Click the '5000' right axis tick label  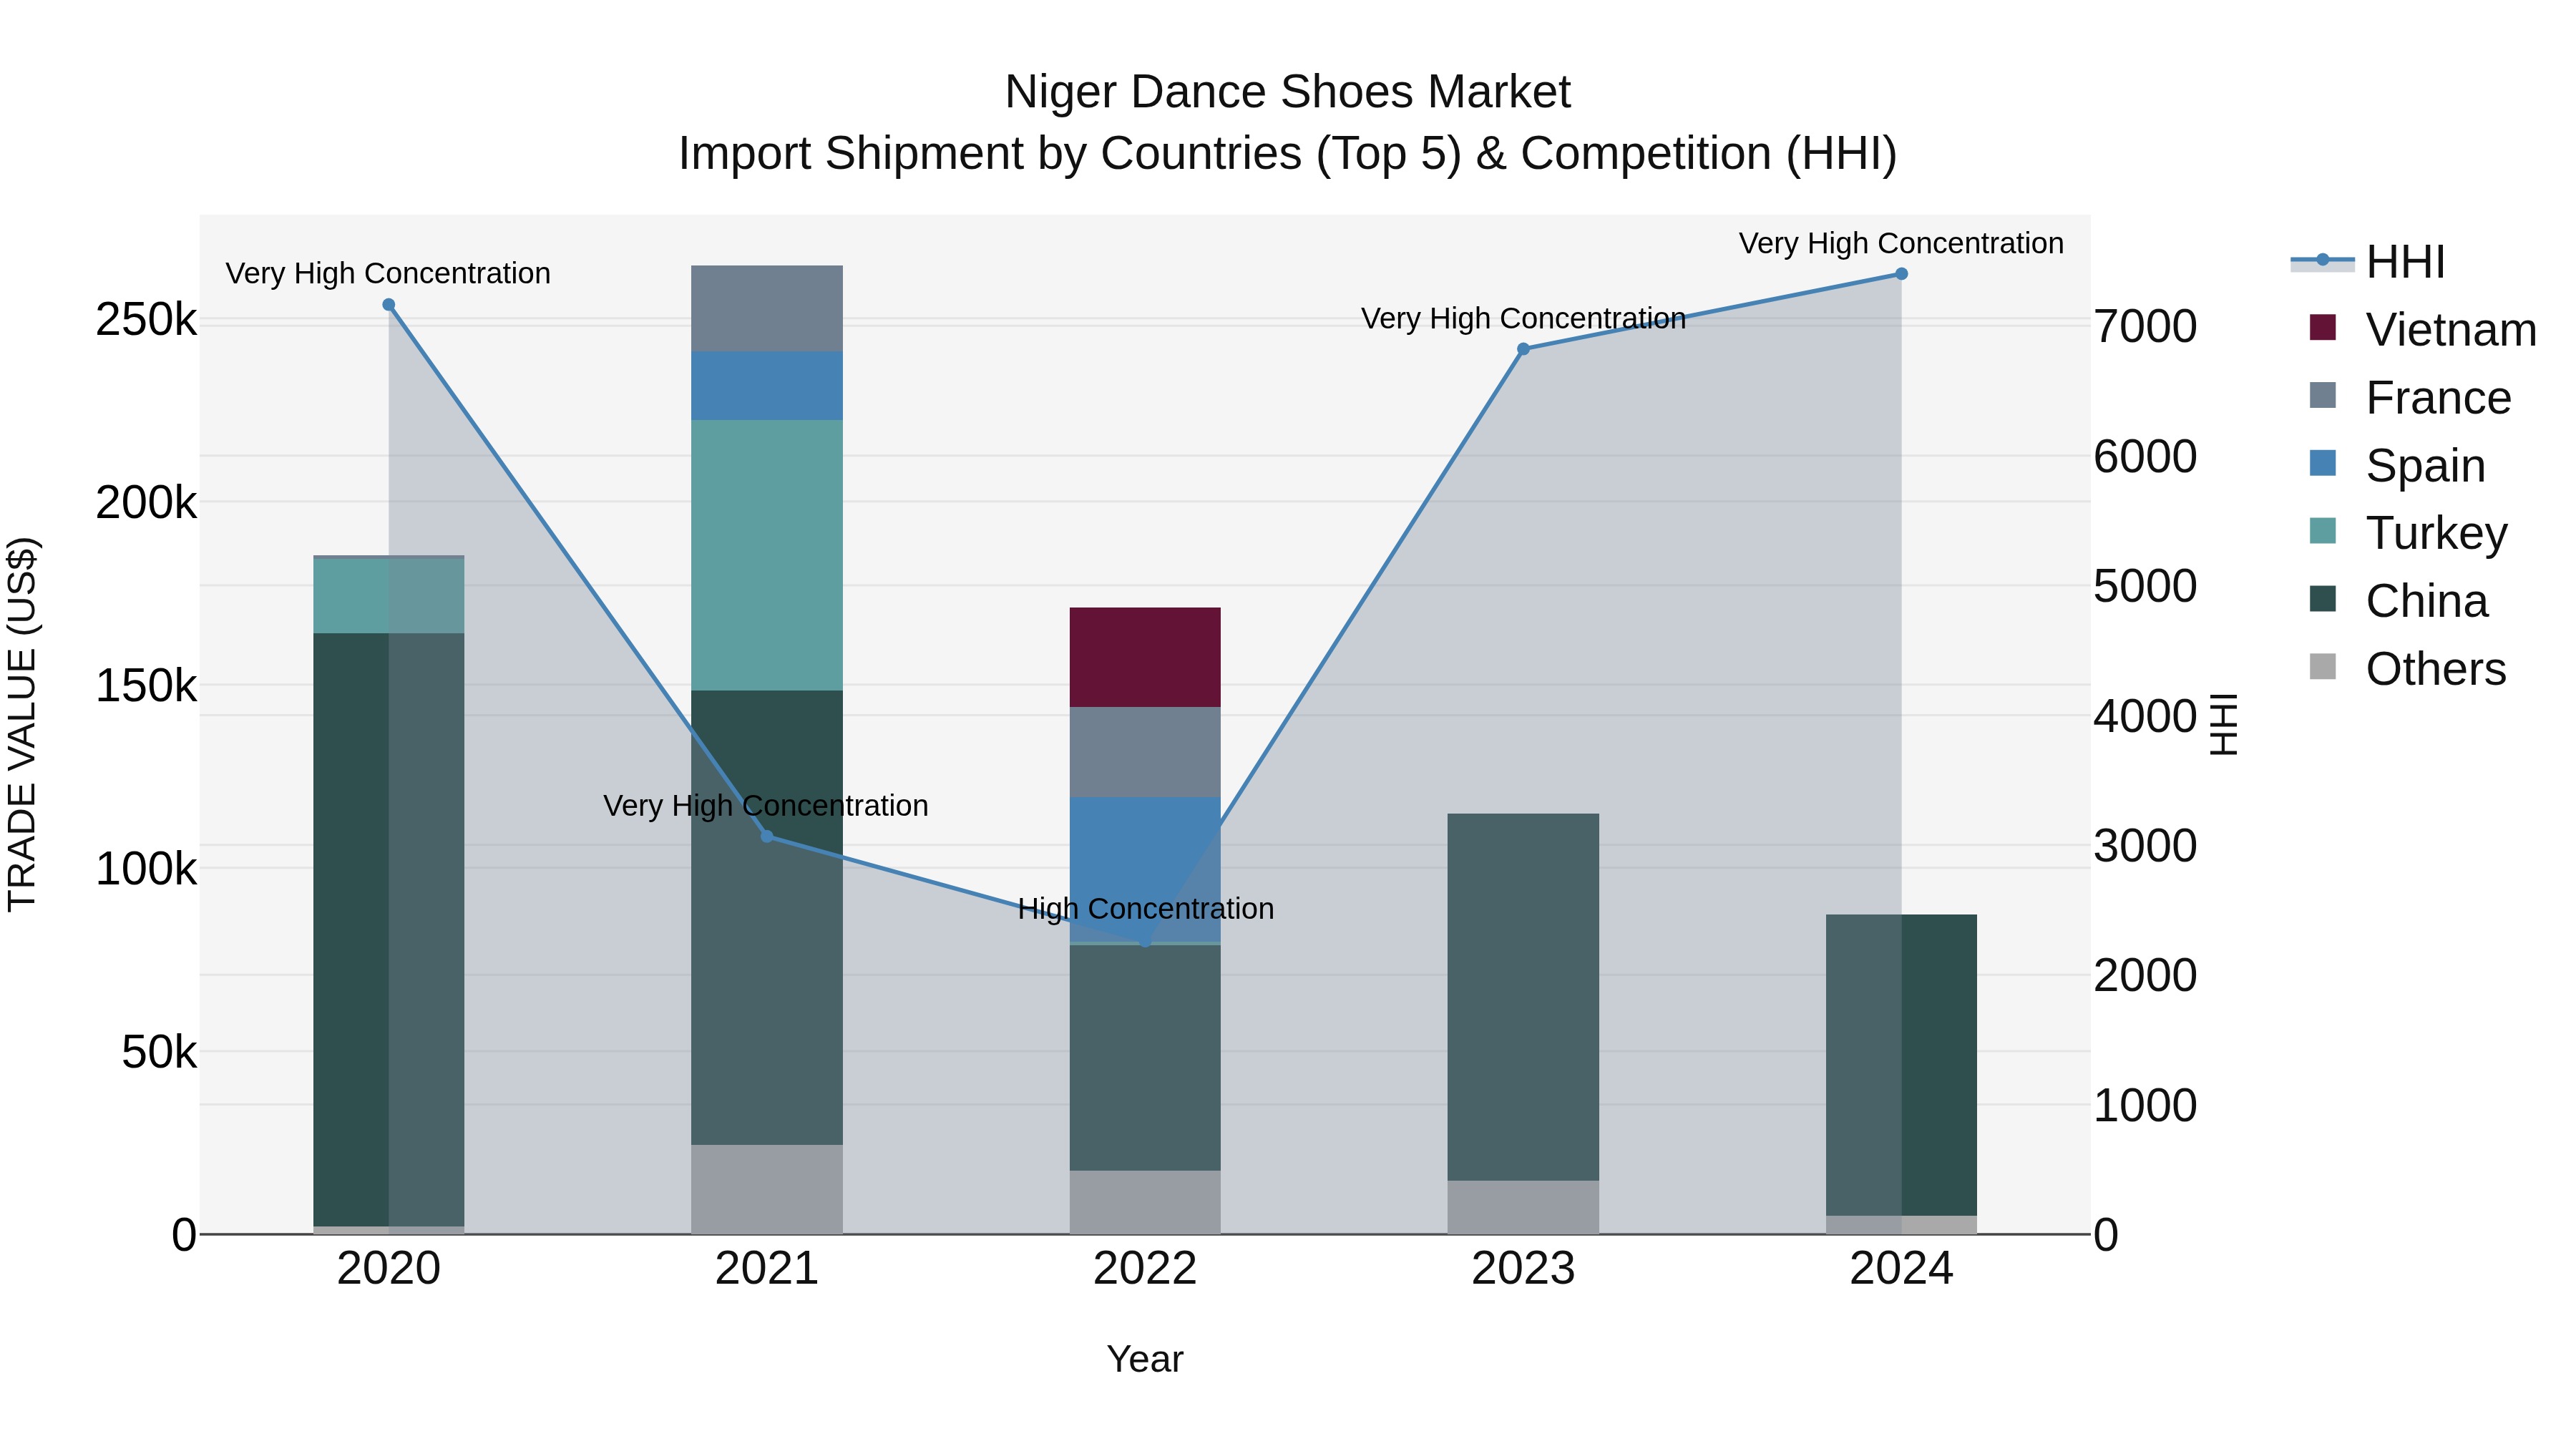click(2145, 586)
